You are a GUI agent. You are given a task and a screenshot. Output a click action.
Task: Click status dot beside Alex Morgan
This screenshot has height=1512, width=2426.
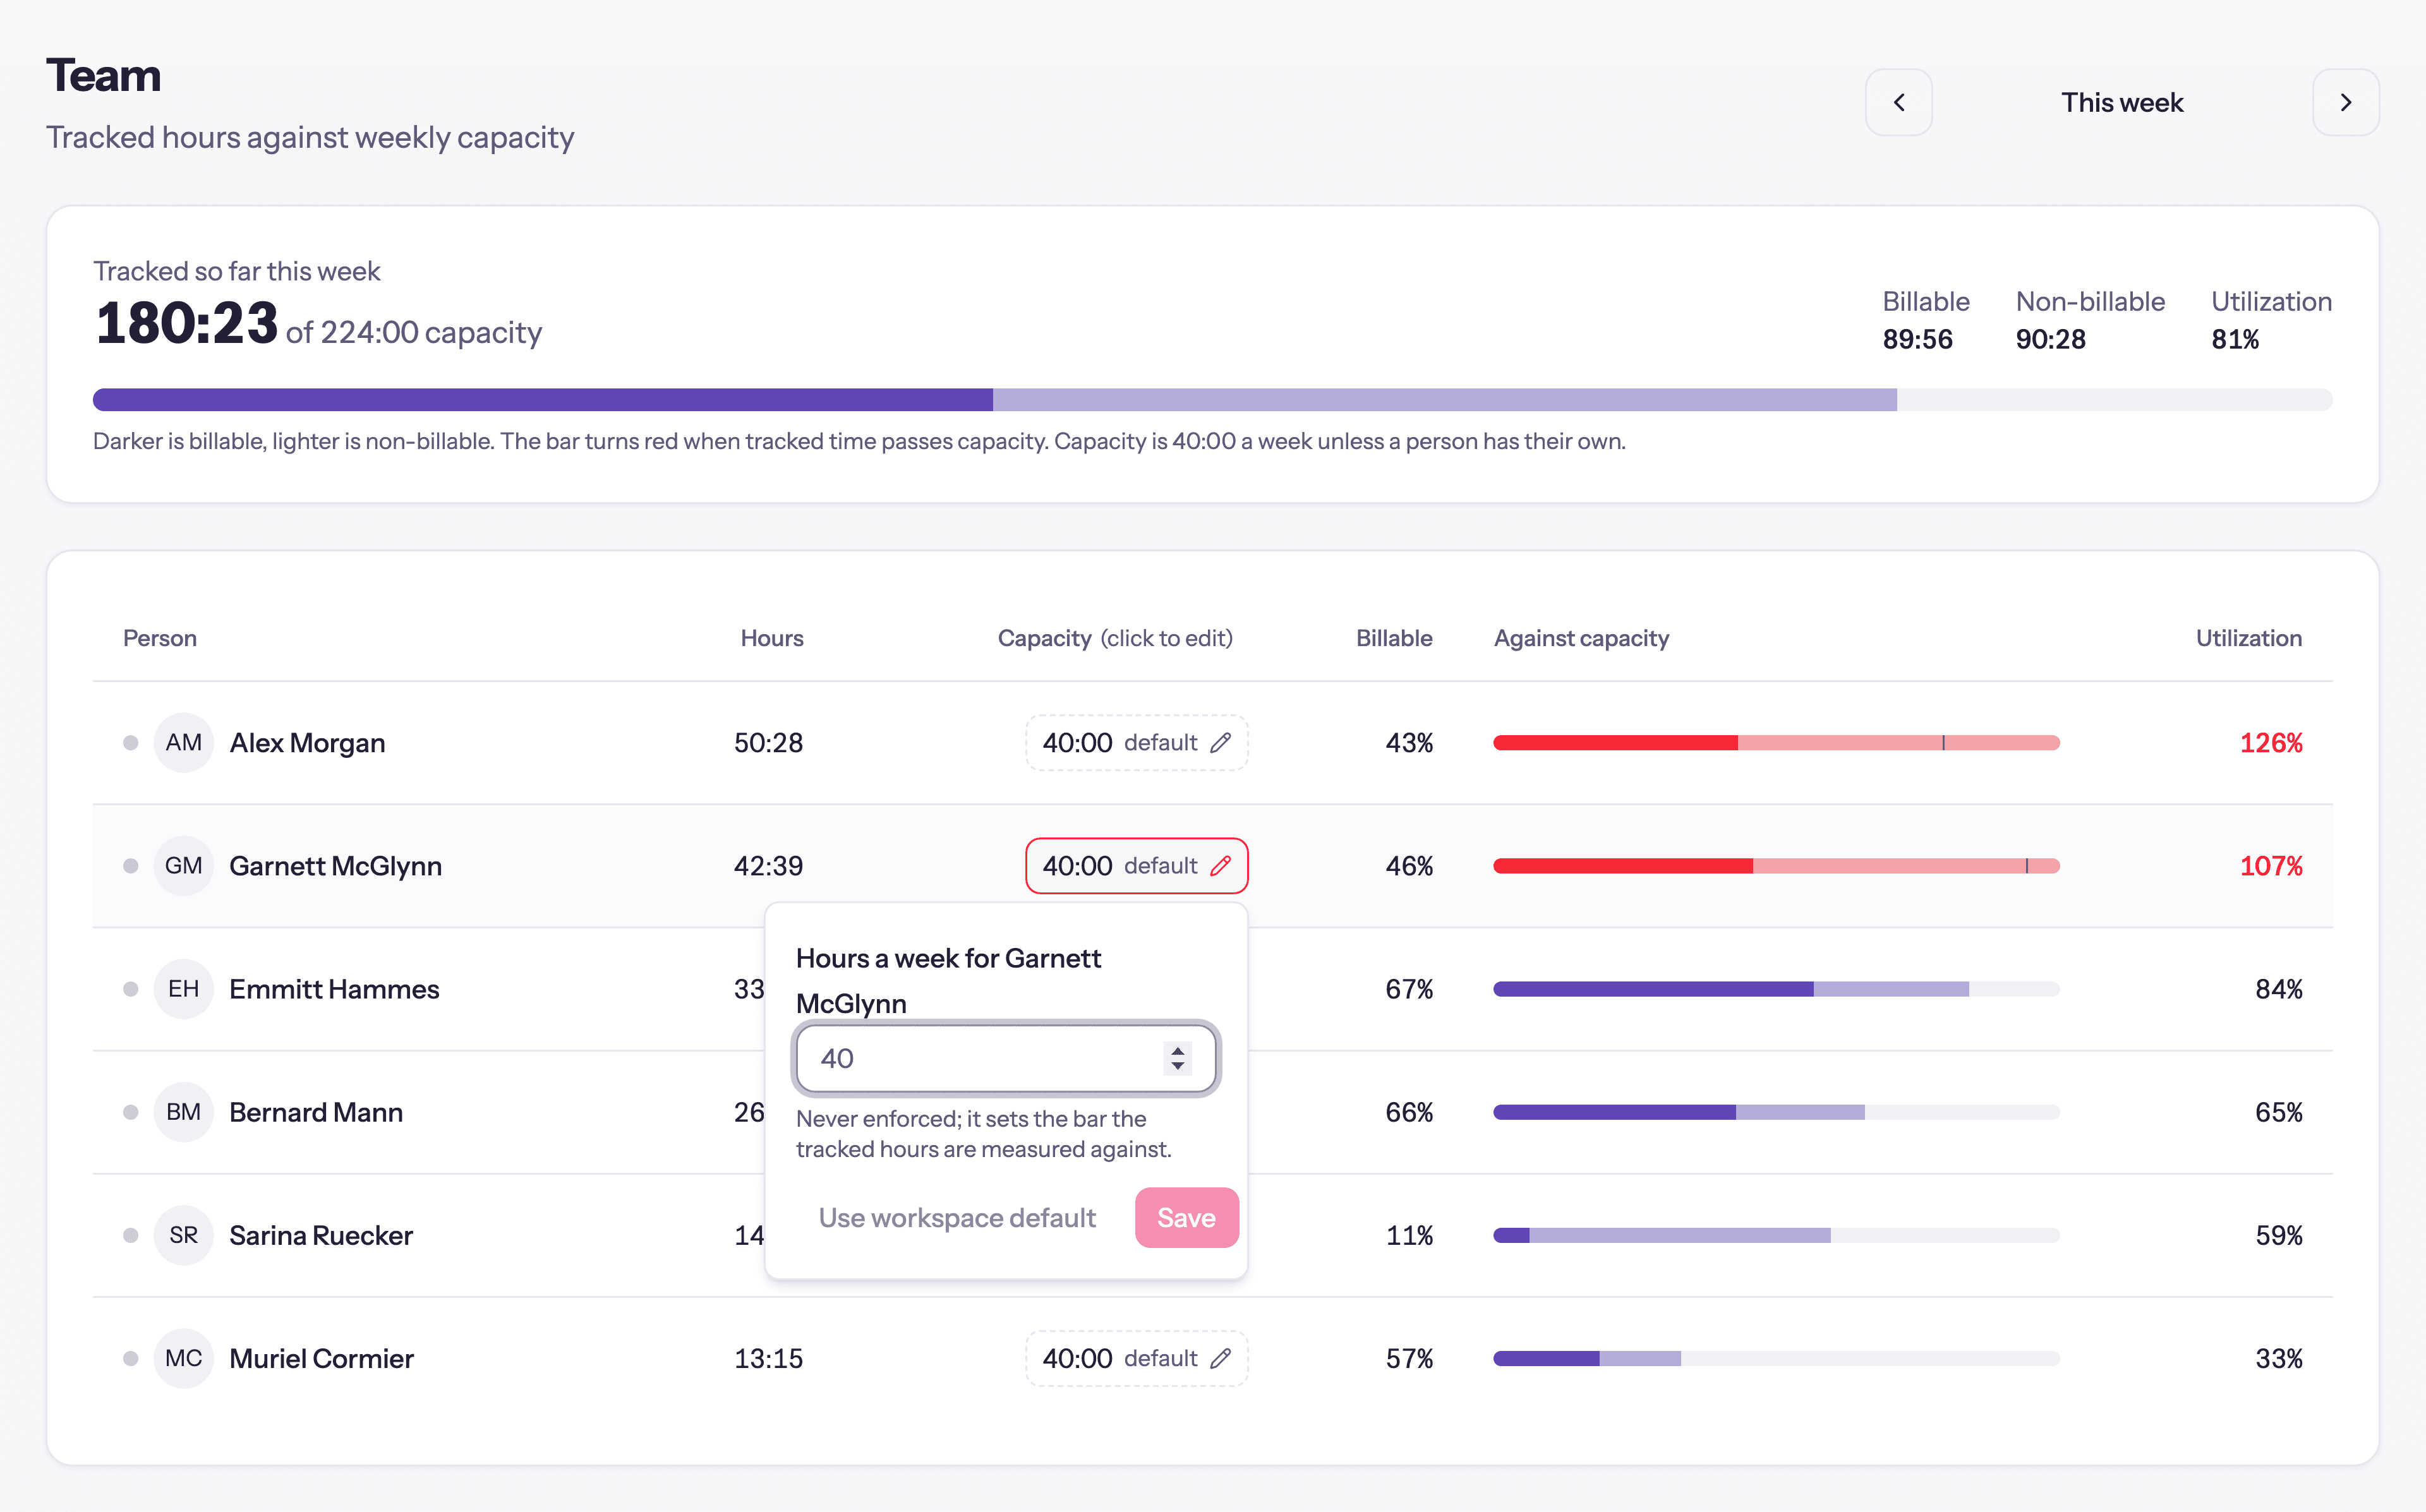[130, 743]
